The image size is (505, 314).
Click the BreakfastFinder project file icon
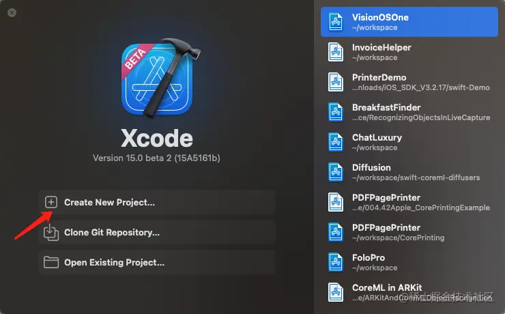[x=336, y=112]
